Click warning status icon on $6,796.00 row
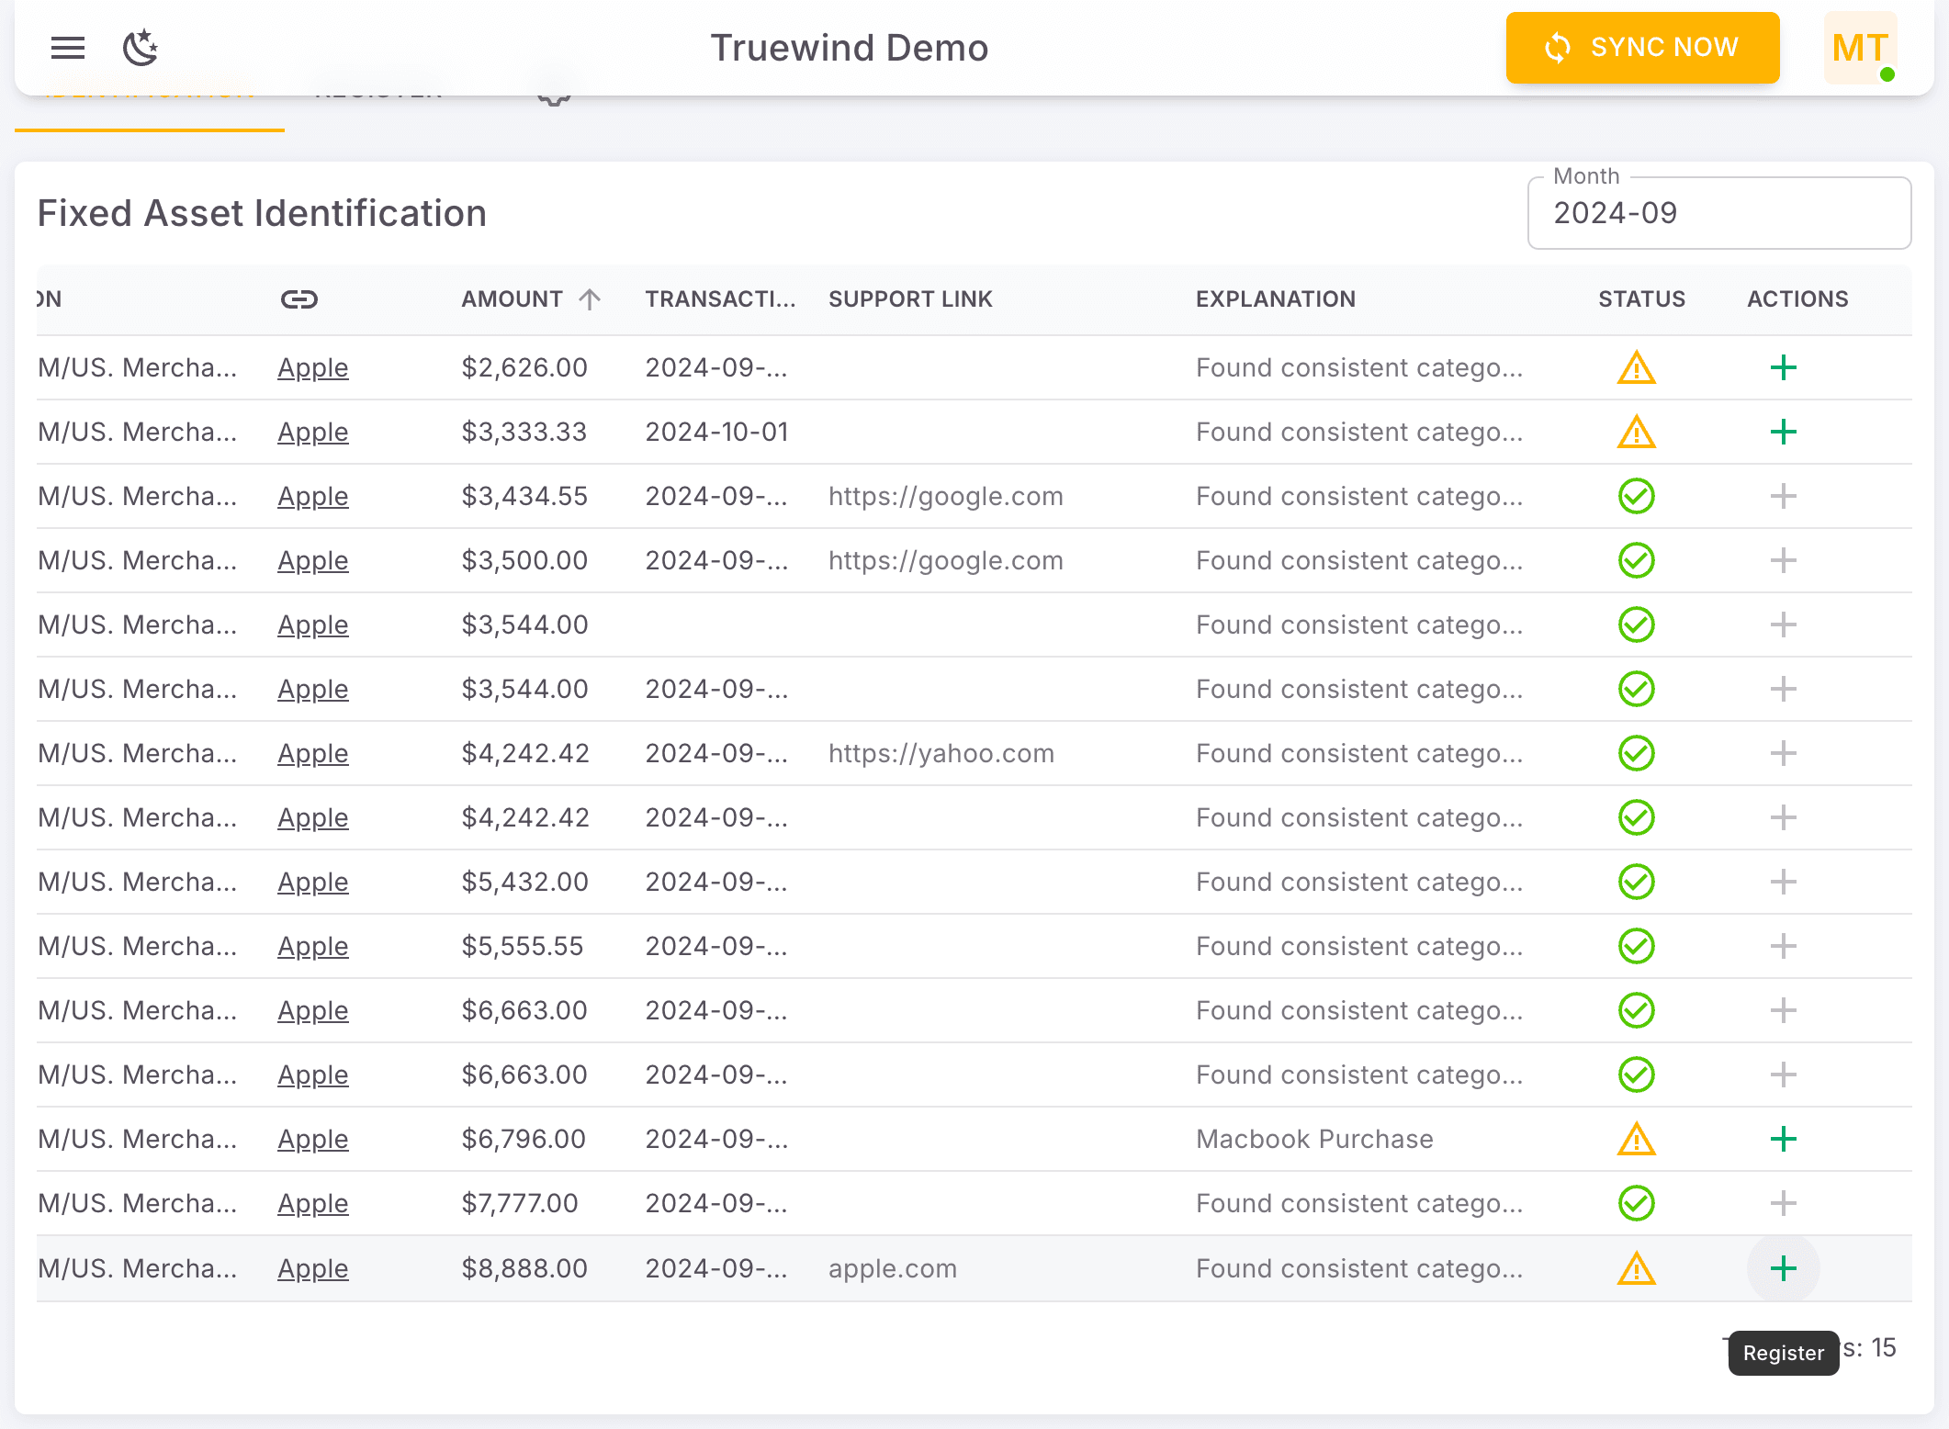 coord(1636,1140)
